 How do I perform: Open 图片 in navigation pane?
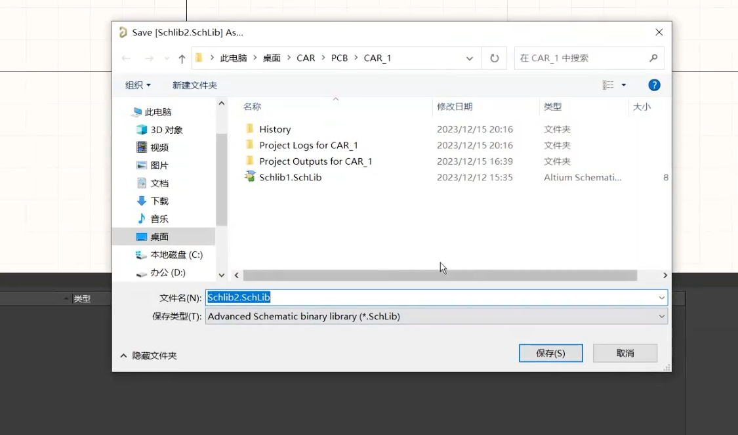159,165
